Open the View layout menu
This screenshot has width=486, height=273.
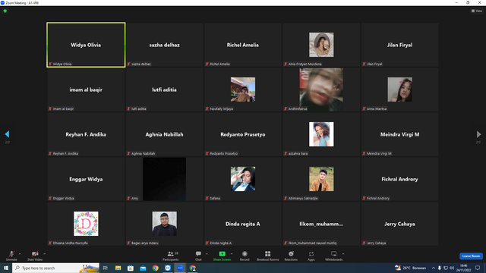click(477, 11)
